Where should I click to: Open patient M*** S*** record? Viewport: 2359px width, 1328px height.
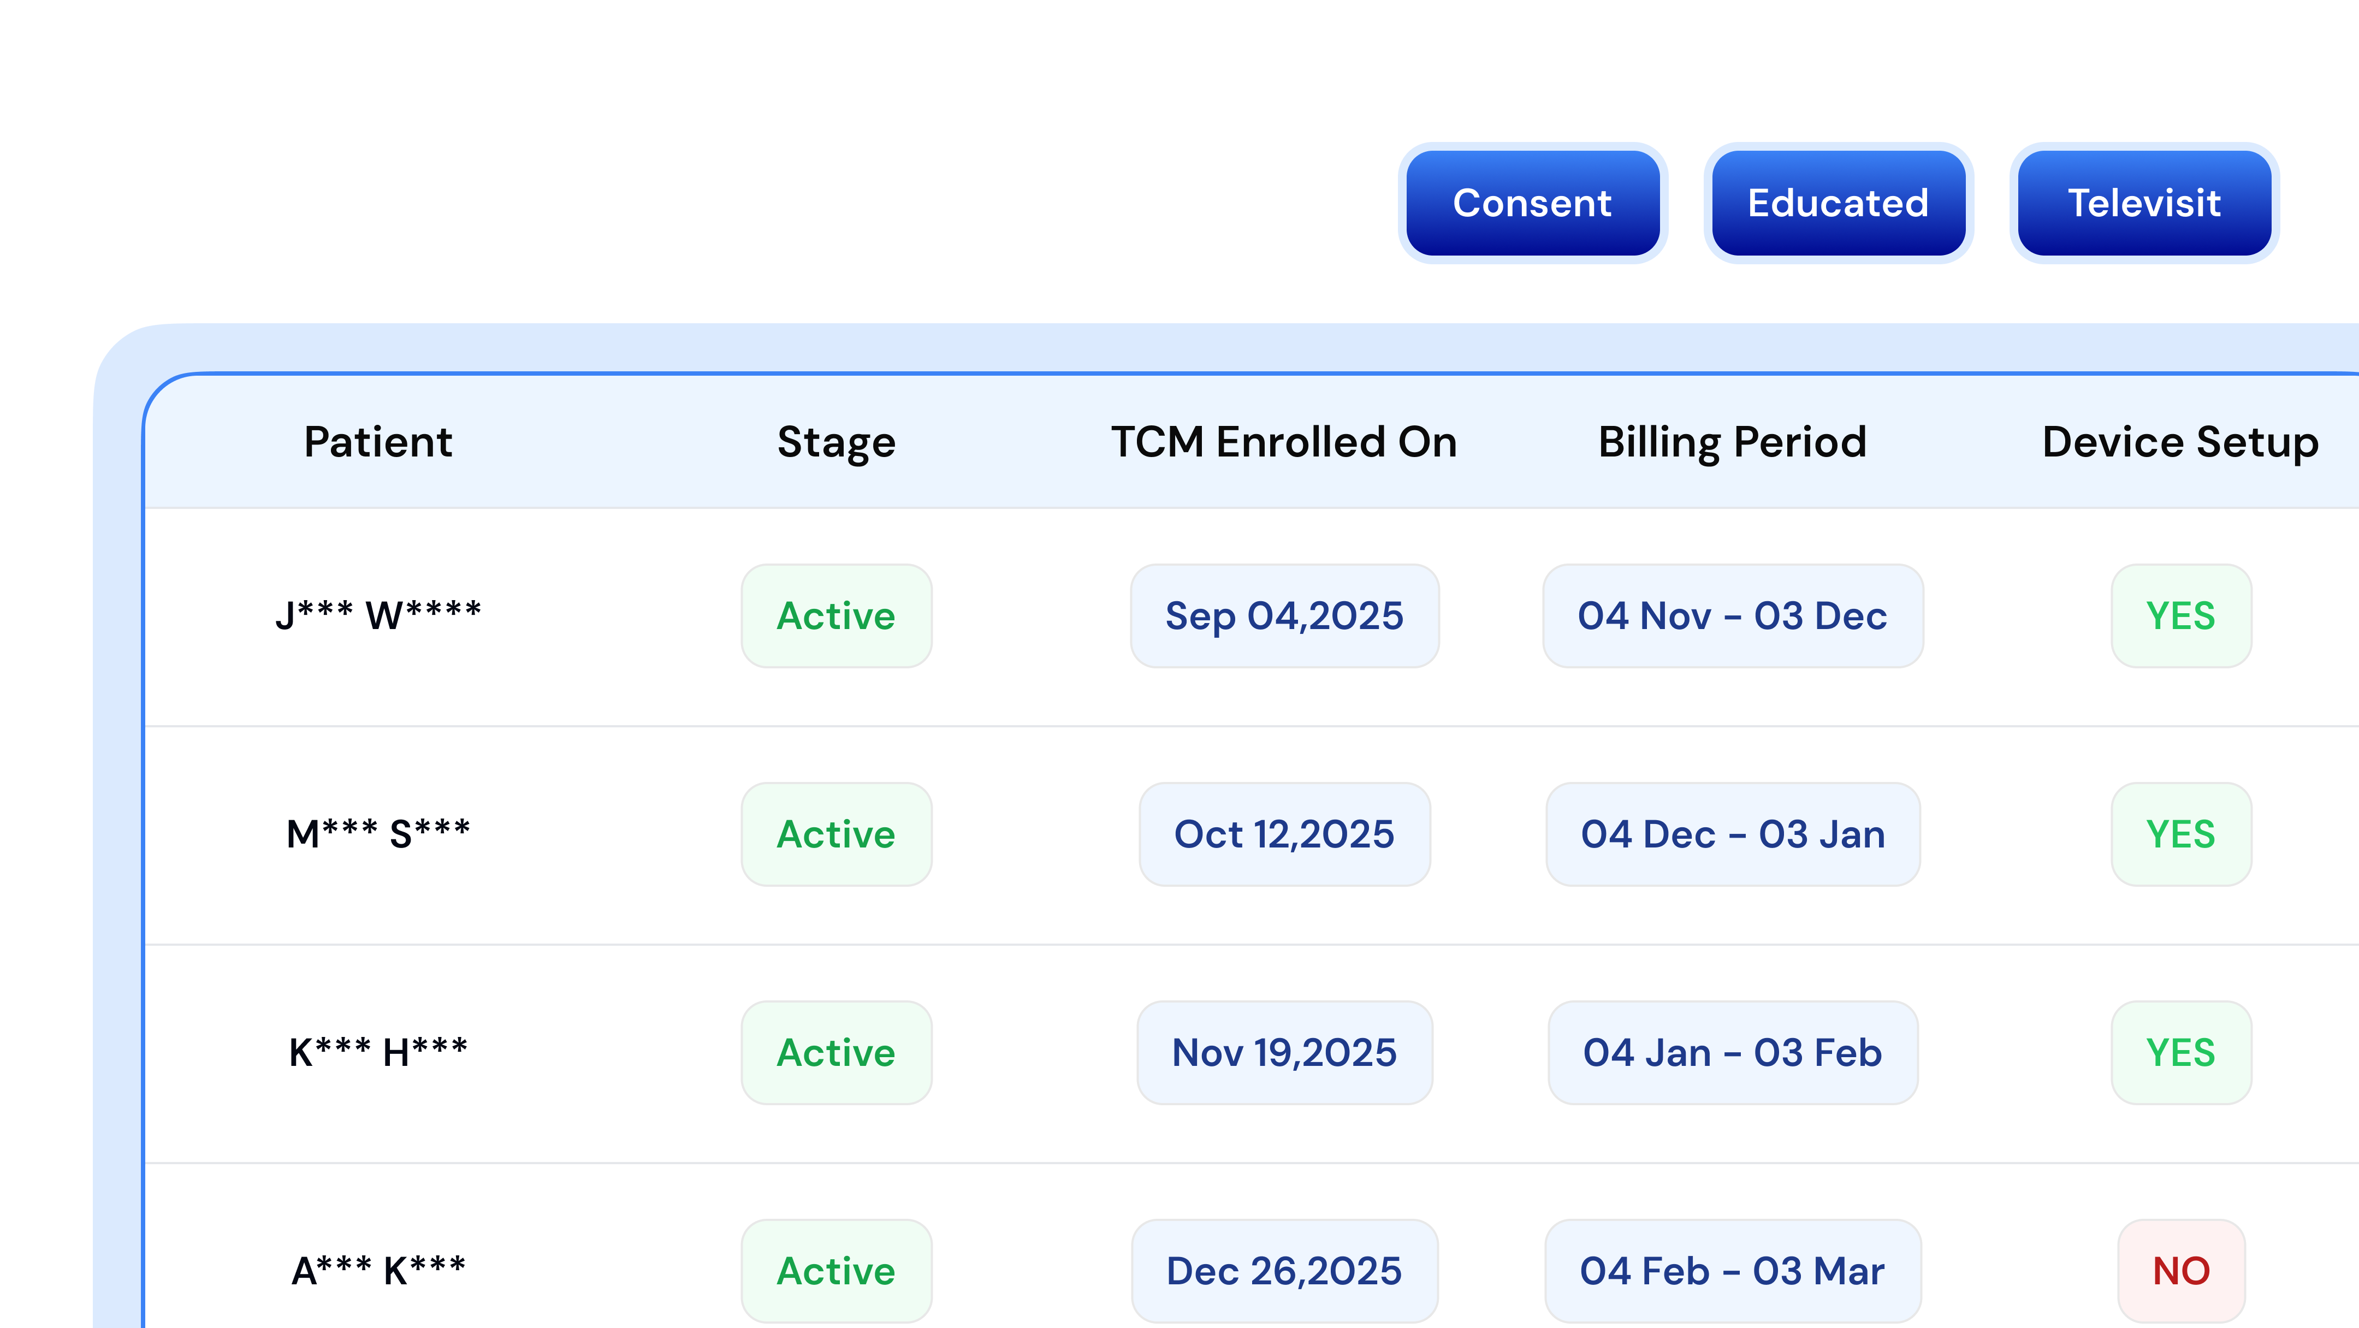pyautogui.click(x=378, y=834)
